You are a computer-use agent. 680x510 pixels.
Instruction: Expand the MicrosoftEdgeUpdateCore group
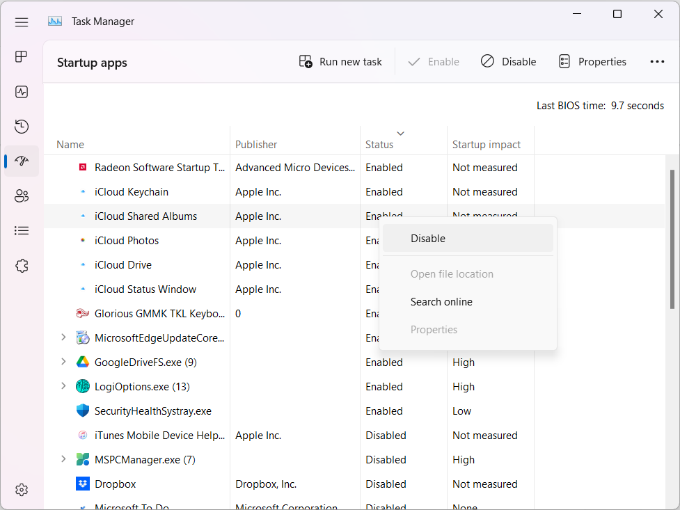[63, 337]
